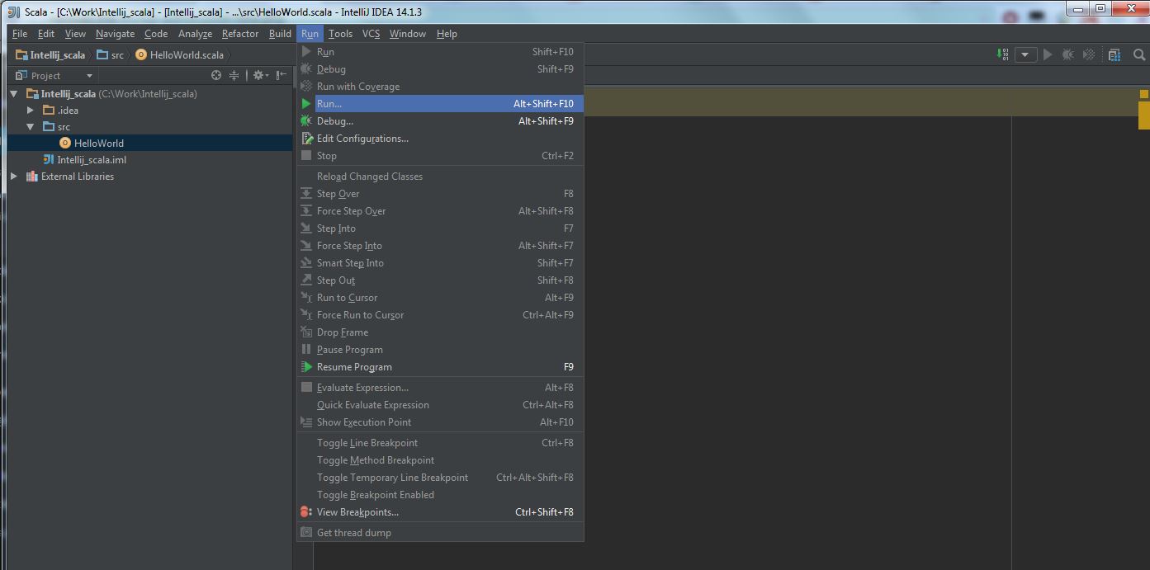Click Run with Coverage menu entry
The image size is (1150, 570).
(440, 87)
